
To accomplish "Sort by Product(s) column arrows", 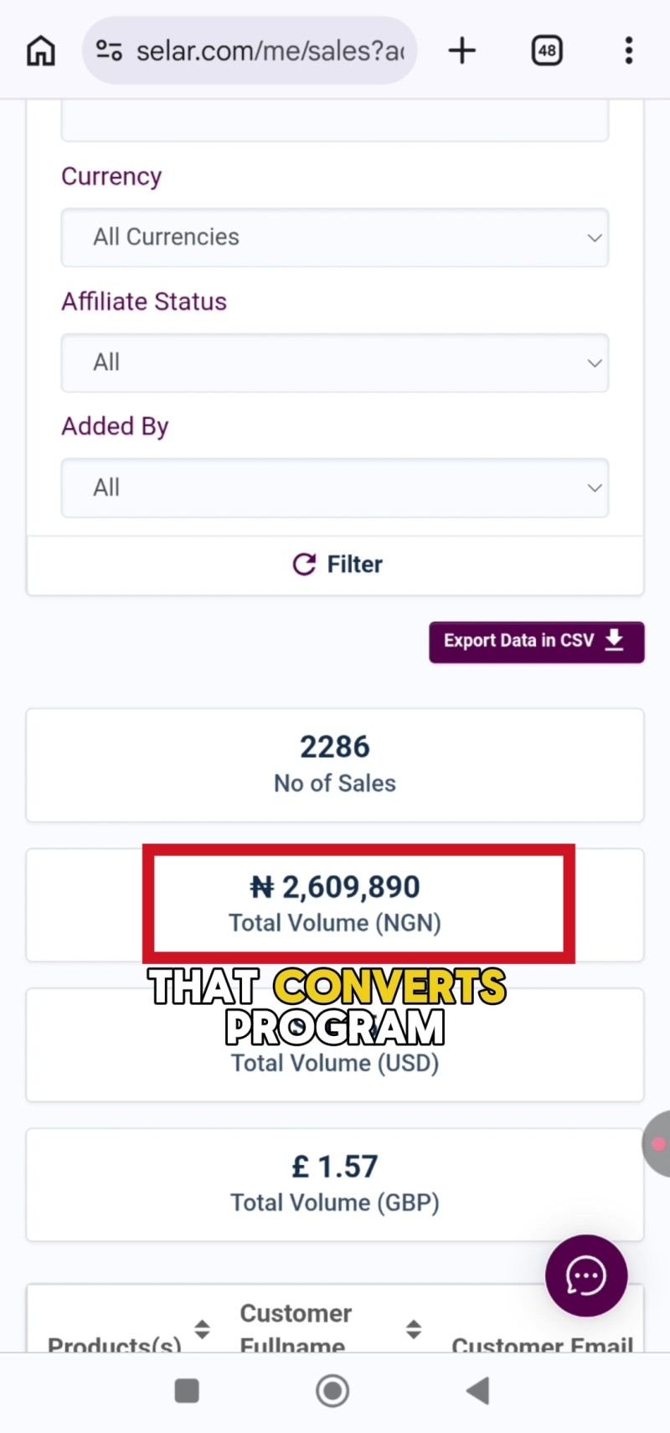I will coord(202,1329).
